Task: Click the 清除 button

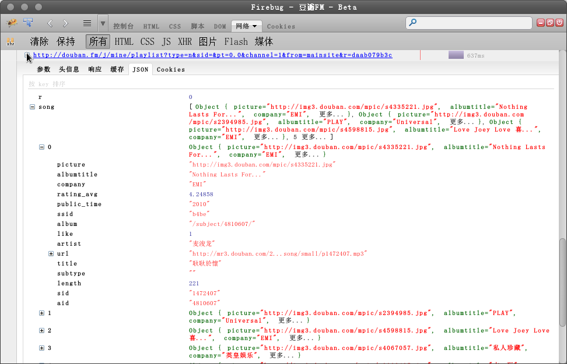Action: tap(39, 41)
